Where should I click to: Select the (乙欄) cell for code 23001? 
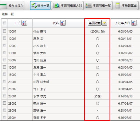click(97, 96)
